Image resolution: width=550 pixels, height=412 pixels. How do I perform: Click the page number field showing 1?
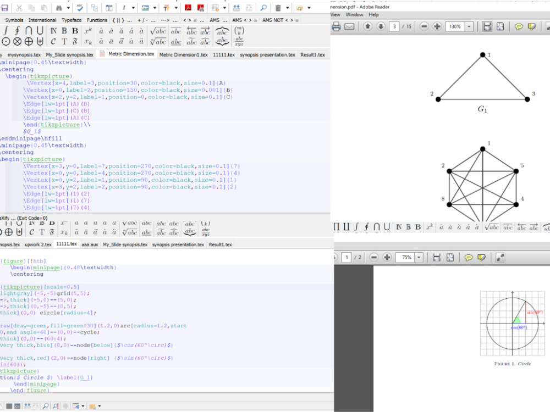(x=346, y=258)
